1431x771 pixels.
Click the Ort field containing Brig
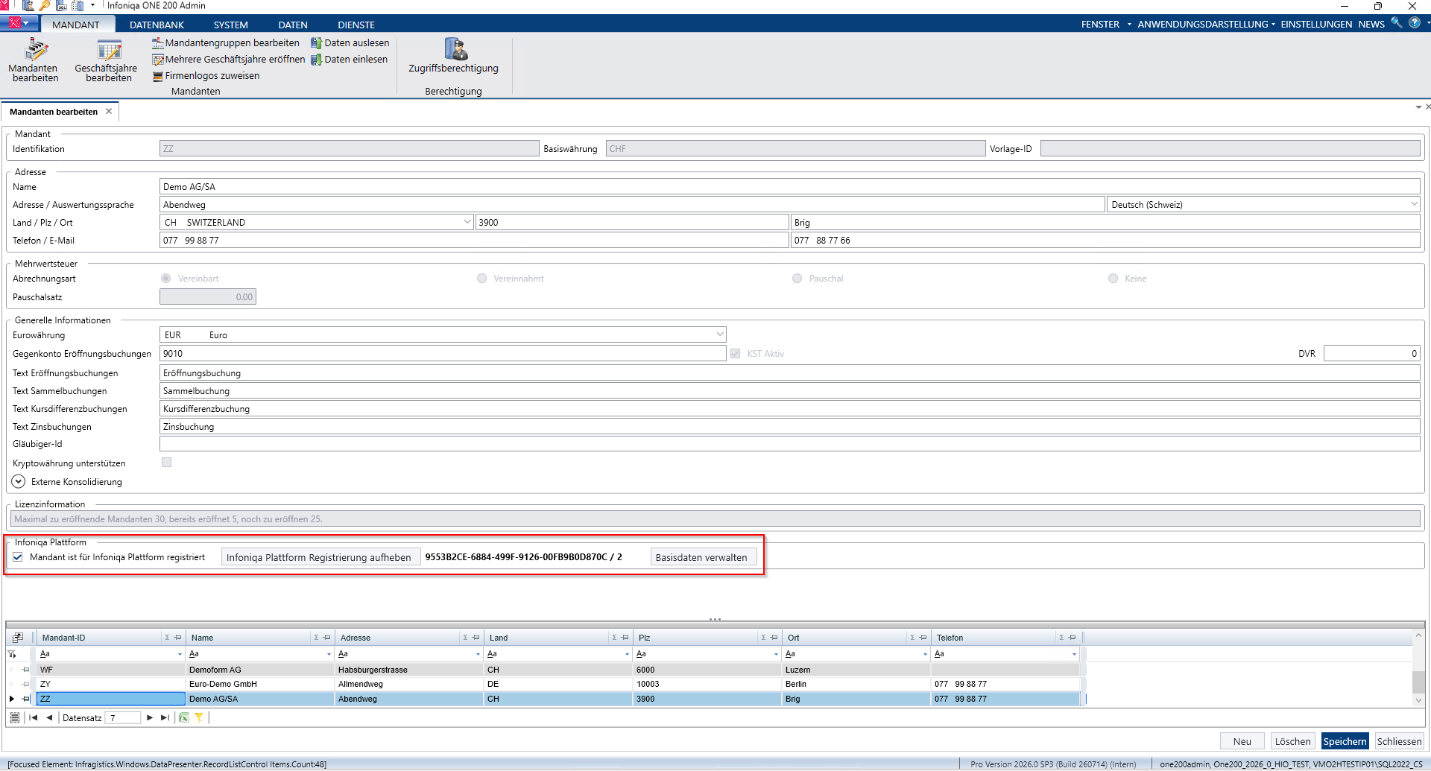click(x=1105, y=222)
